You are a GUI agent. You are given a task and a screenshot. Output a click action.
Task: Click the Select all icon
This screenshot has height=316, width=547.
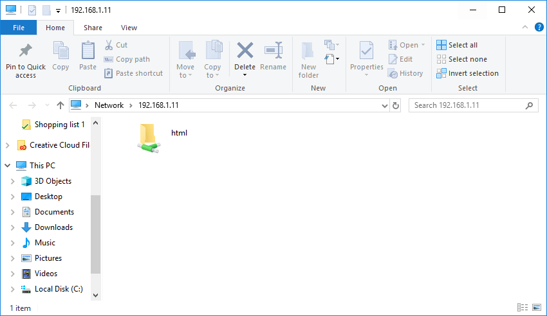point(441,45)
